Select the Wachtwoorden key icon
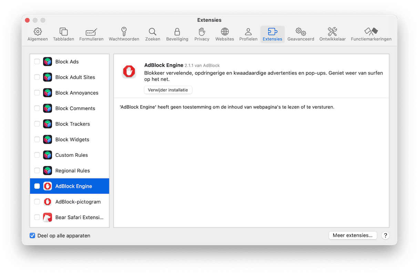 124,32
